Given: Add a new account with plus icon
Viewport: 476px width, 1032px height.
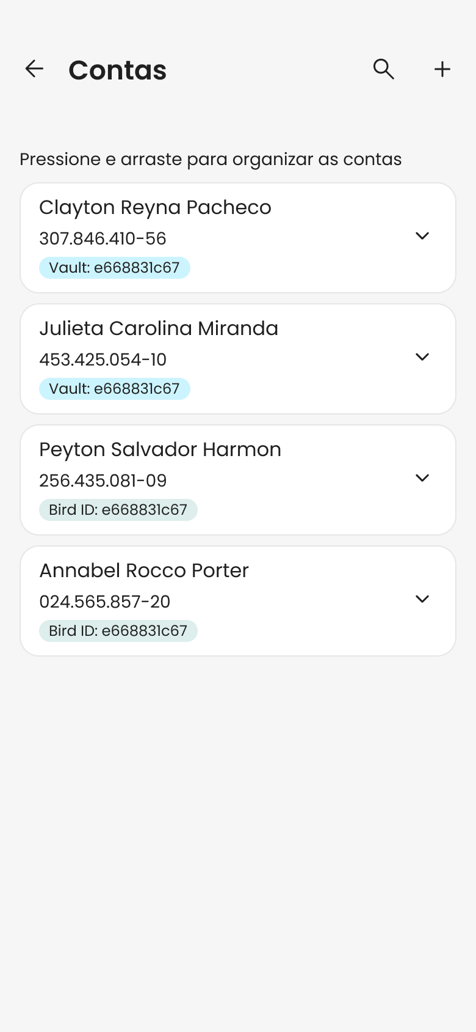Looking at the screenshot, I should coord(442,69).
